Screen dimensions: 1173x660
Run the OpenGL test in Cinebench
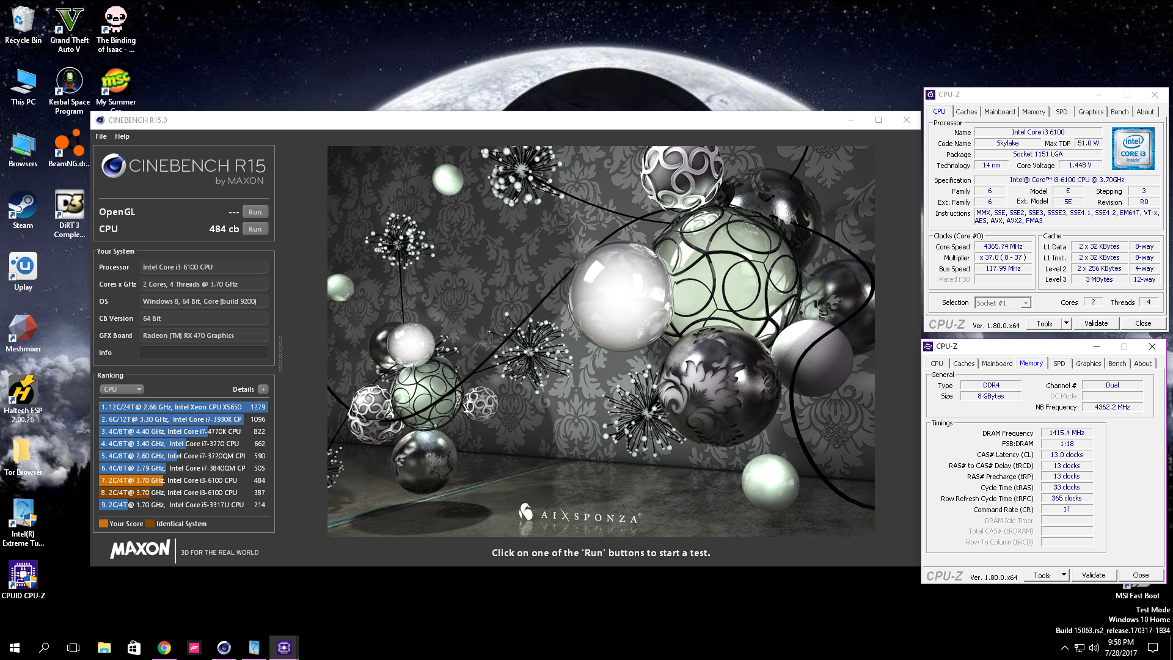[x=255, y=212]
